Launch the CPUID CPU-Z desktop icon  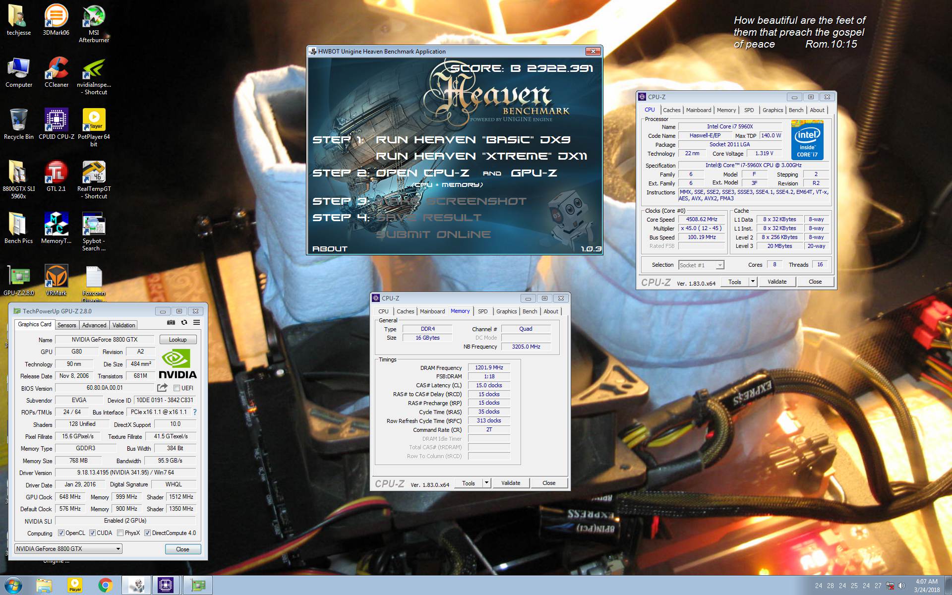pos(56,124)
